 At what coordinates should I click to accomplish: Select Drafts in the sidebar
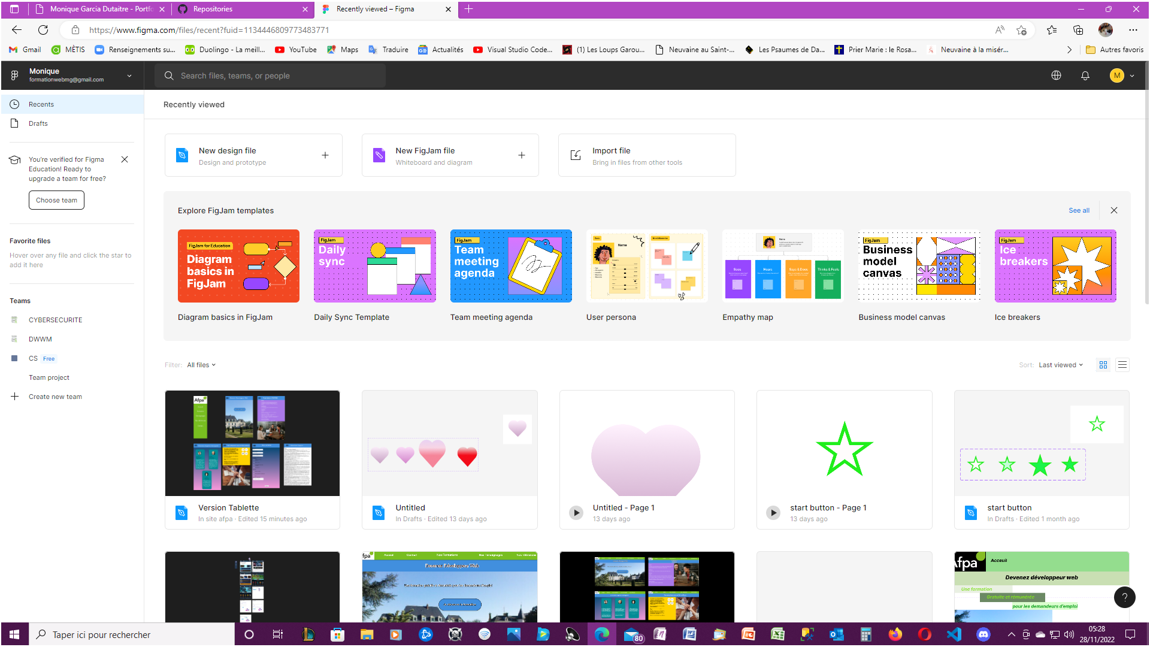pos(72,123)
